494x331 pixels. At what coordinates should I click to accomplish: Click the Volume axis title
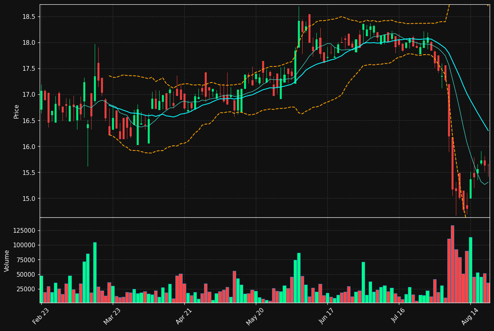click(x=7, y=261)
